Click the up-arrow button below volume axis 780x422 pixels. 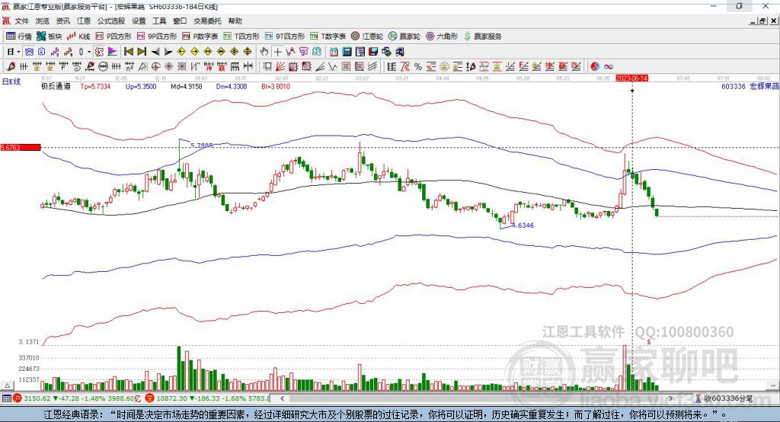(7, 385)
